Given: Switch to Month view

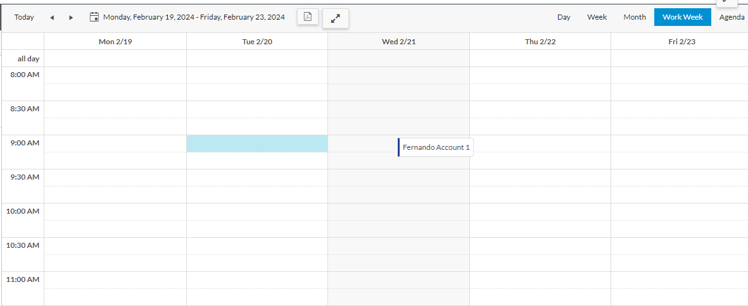Looking at the screenshot, I should click(x=634, y=17).
